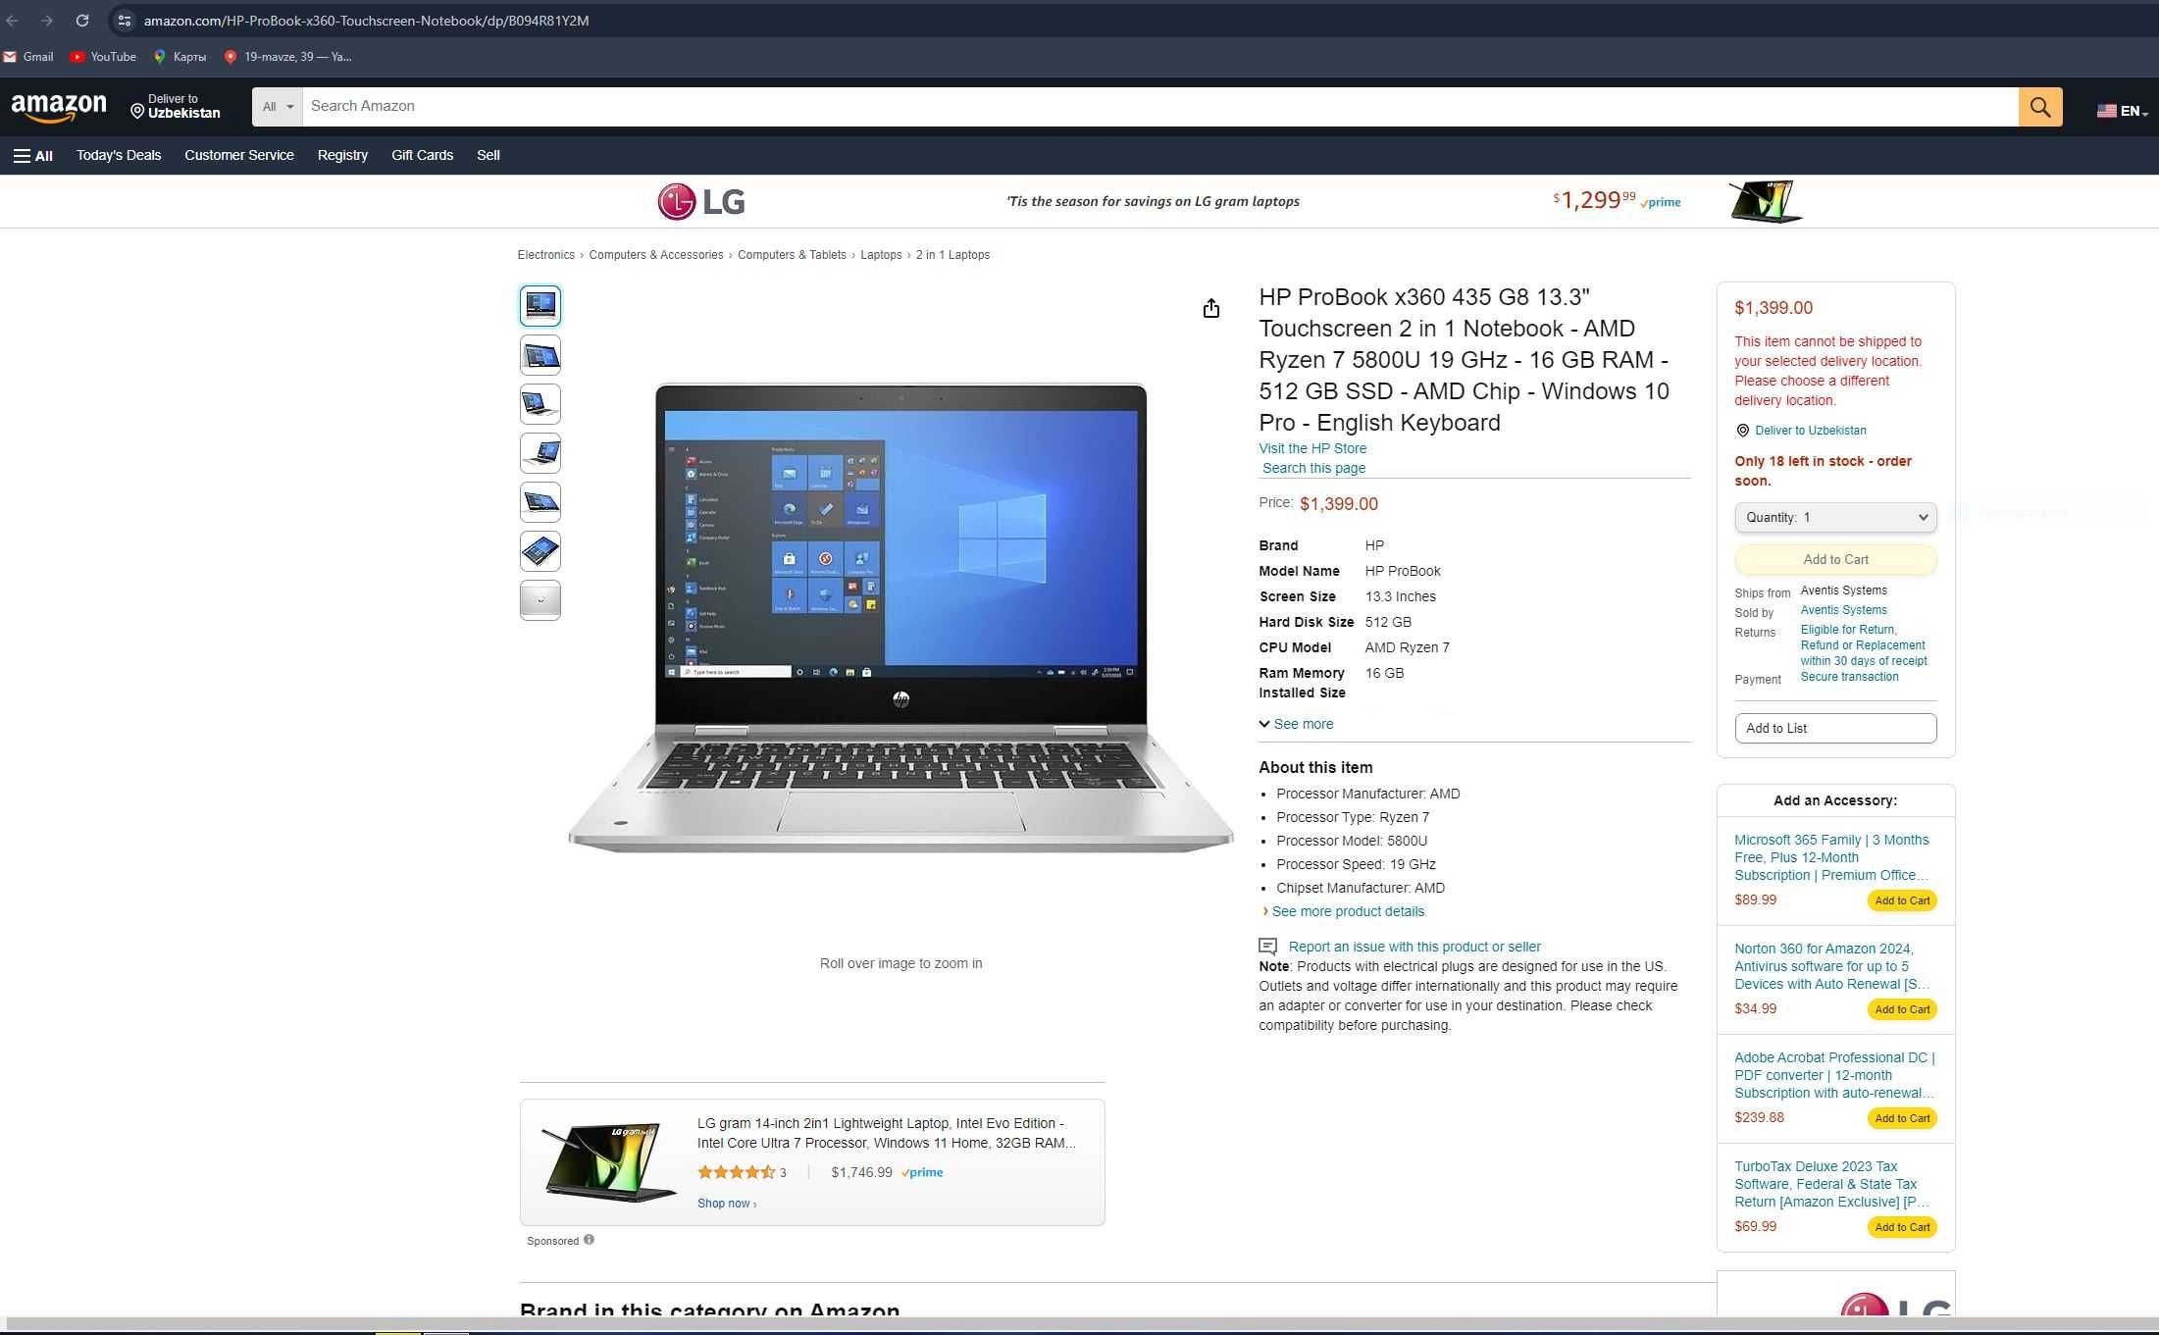Screen dimensions: 2159x1335
Task: Select the fourth product thumbnail
Action: click(x=540, y=453)
